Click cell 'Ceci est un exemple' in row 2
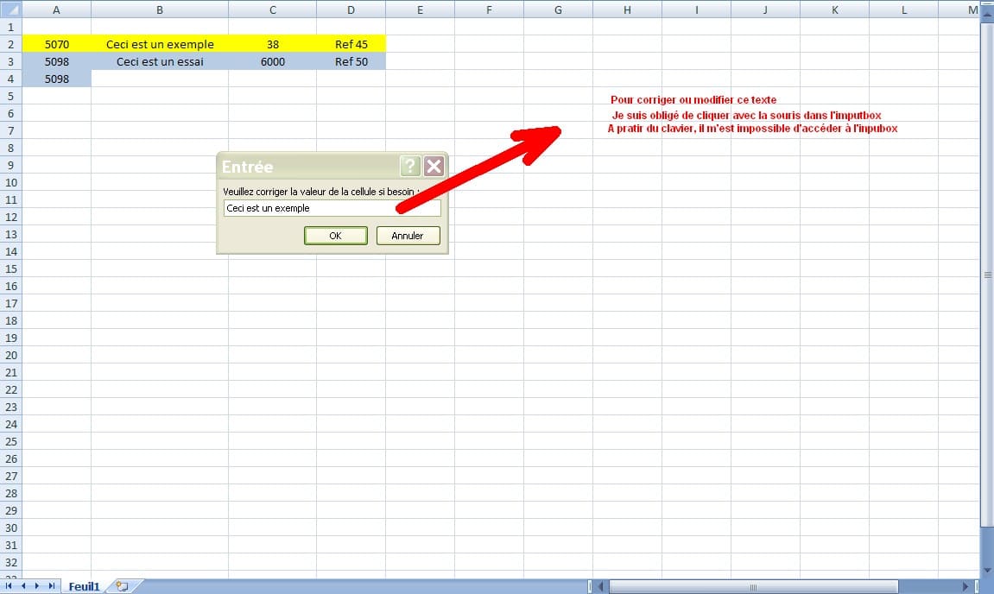This screenshot has height=594, width=994. (x=160, y=44)
